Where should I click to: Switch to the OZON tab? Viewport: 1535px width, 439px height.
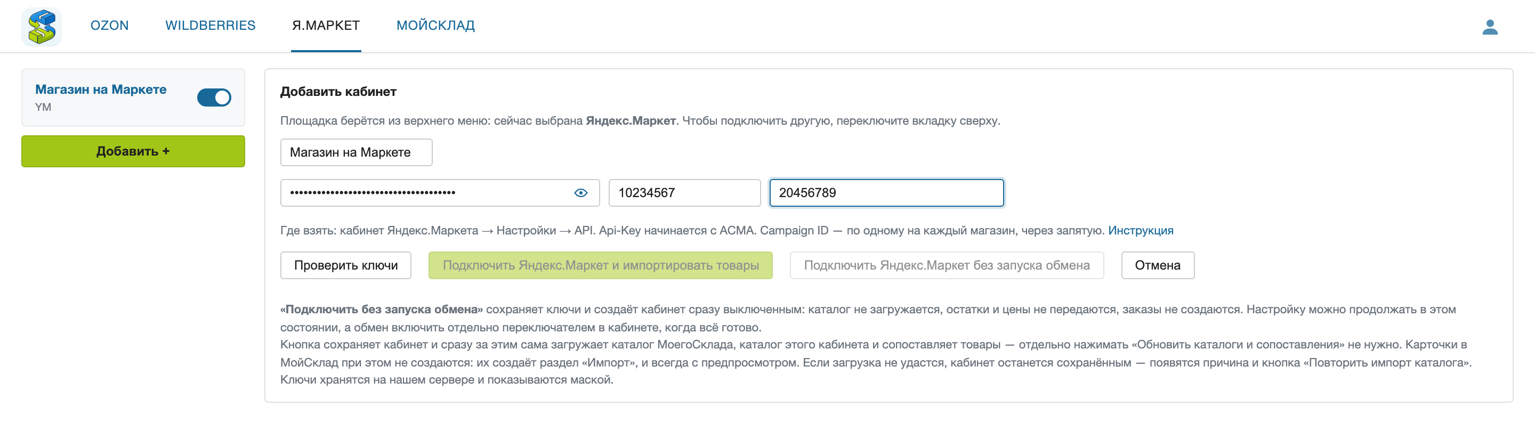point(110,26)
